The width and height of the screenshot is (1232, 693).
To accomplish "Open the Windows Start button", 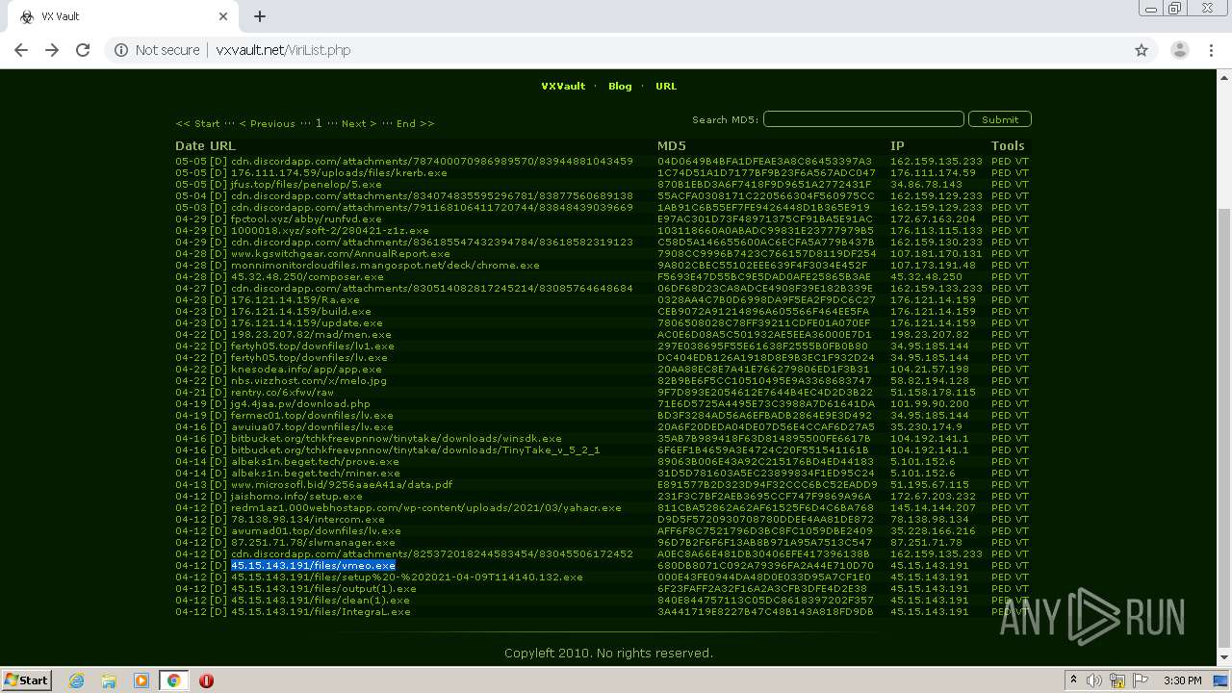I will point(26,680).
